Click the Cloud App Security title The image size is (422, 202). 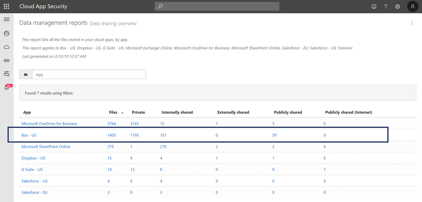(x=44, y=6)
